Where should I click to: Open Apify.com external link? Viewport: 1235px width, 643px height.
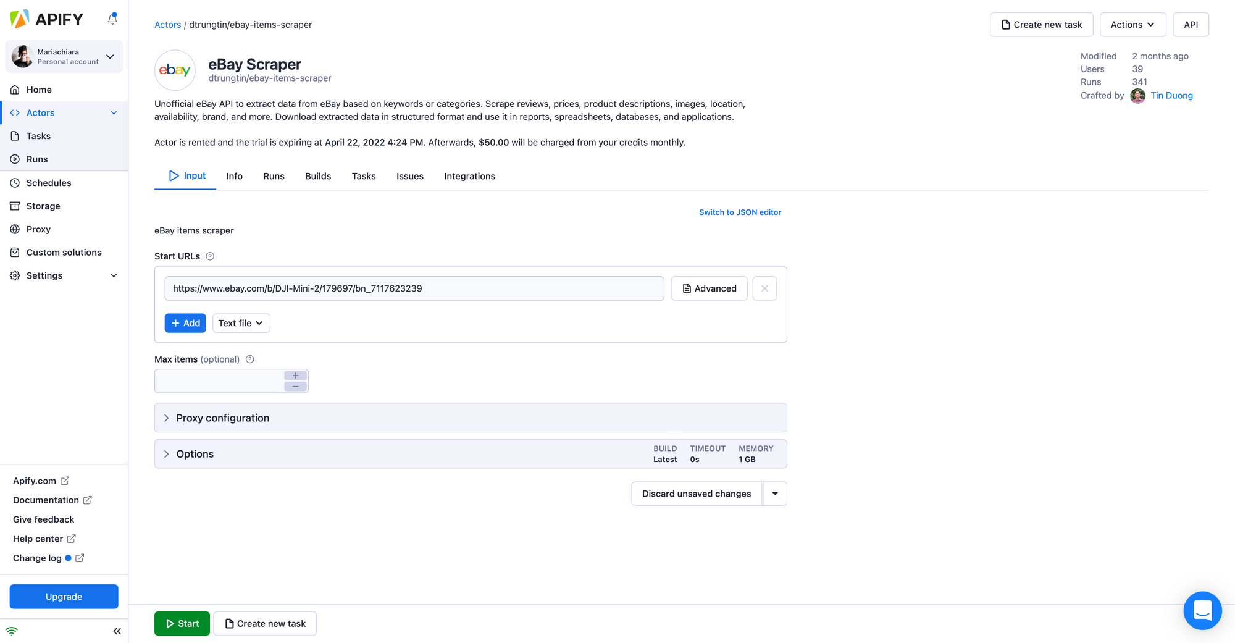(41, 481)
